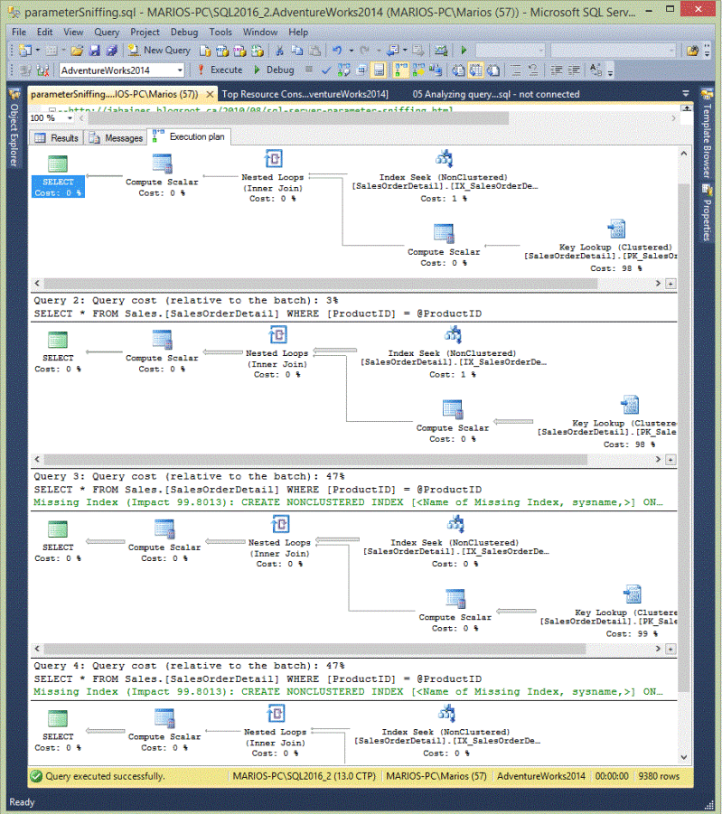Click the green Start arrow

pyautogui.click(x=464, y=51)
